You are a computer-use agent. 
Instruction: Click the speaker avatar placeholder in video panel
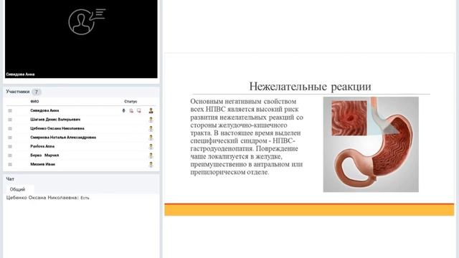pyautogui.click(x=87, y=21)
